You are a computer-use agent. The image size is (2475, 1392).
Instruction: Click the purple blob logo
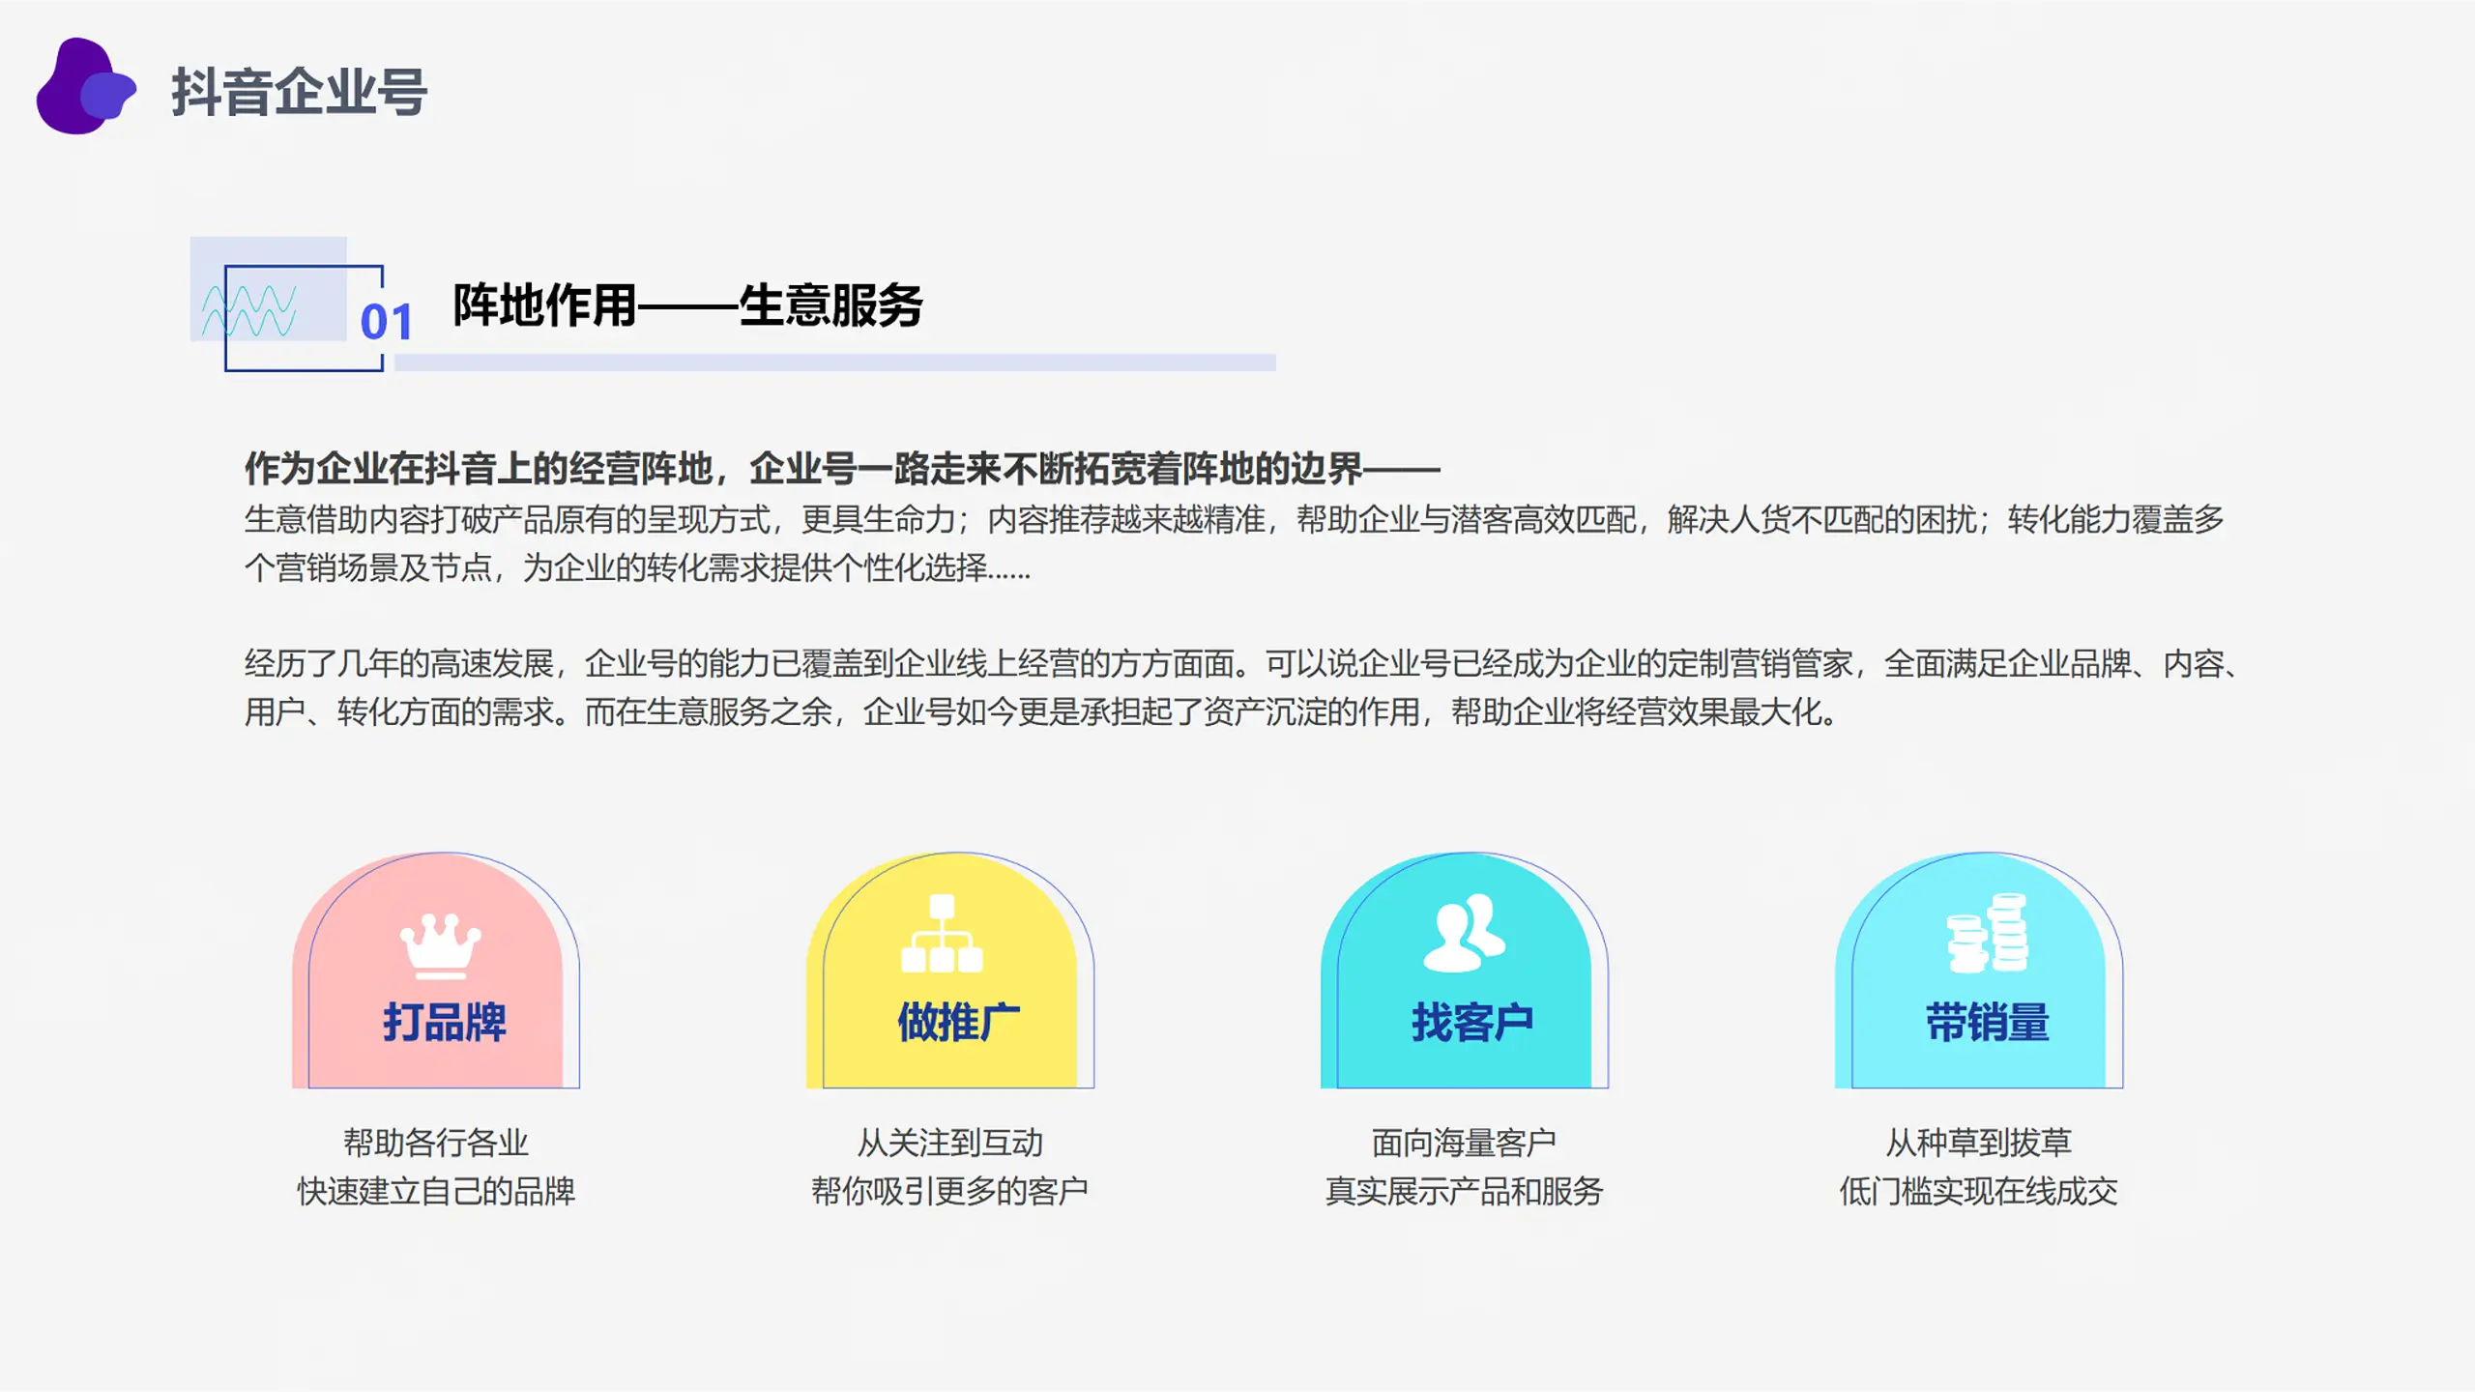(x=86, y=86)
